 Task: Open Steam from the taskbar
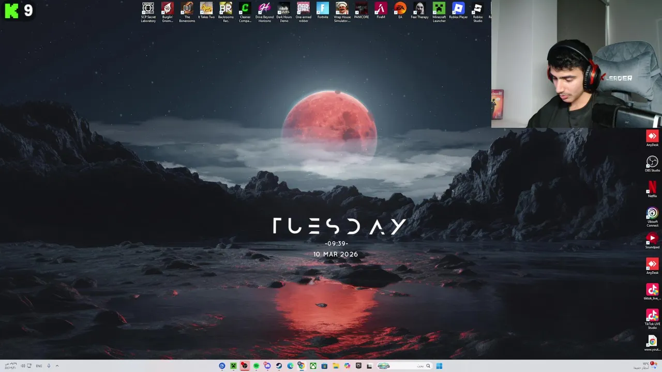(279, 366)
